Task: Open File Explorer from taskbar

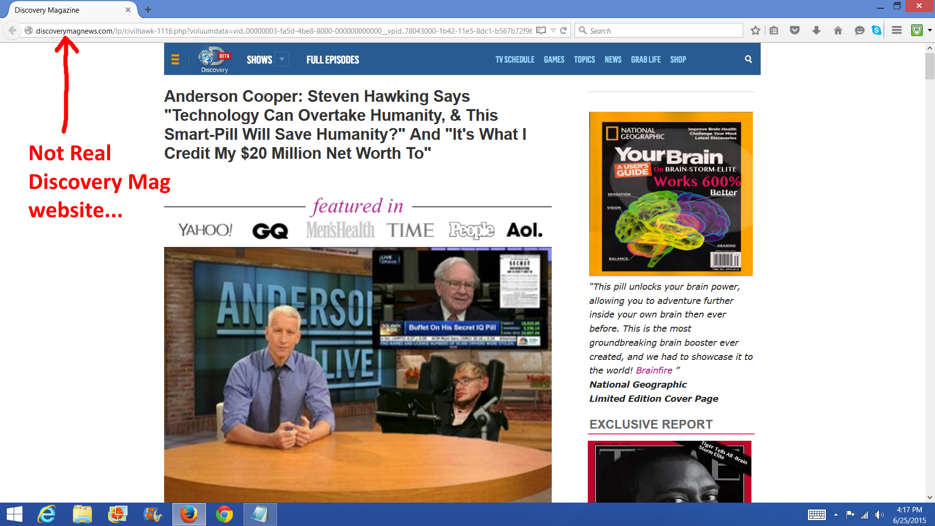Action: pyautogui.click(x=82, y=514)
